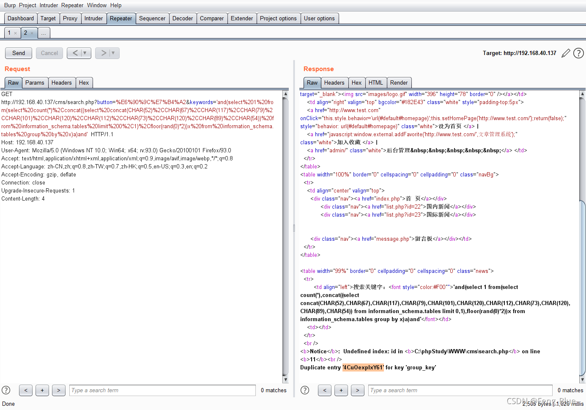Open the Help menu

click(x=116, y=5)
